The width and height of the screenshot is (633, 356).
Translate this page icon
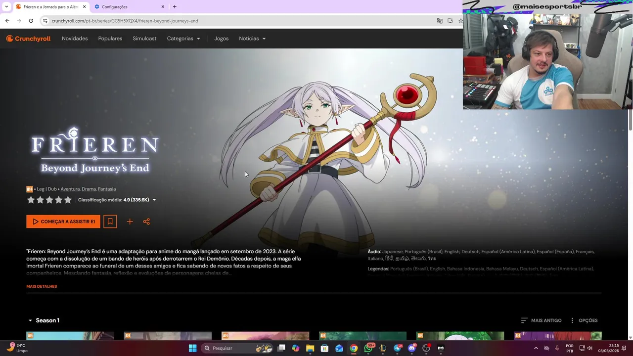pyautogui.click(x=440, y=21)
